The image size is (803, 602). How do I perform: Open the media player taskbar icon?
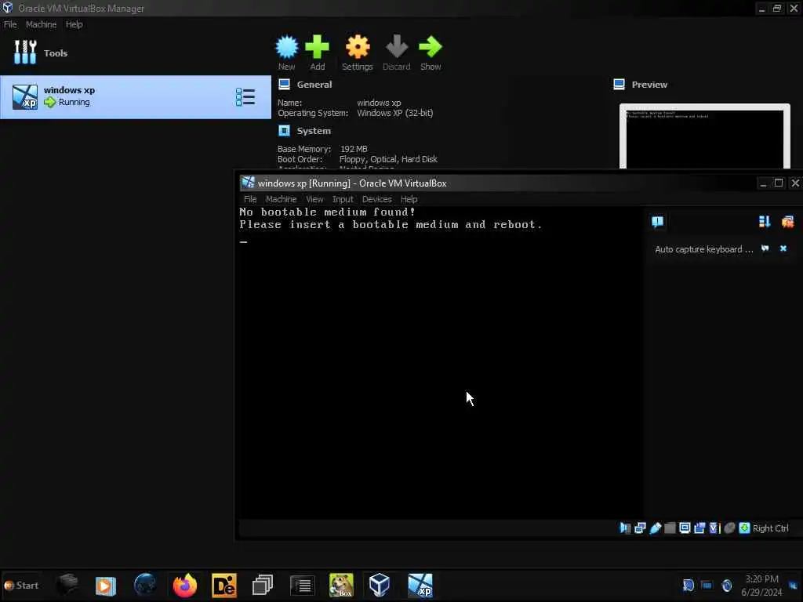tap(106, 585)
